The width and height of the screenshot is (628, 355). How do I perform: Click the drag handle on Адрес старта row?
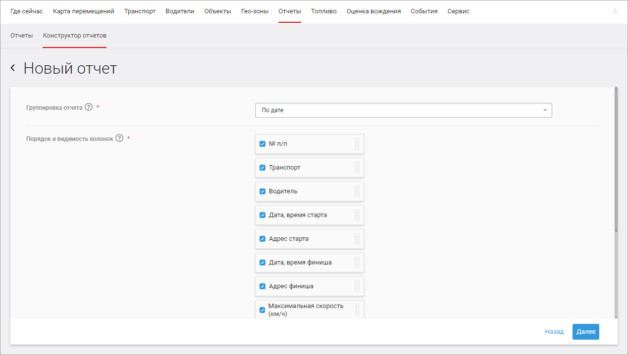(x=357, y=239)
